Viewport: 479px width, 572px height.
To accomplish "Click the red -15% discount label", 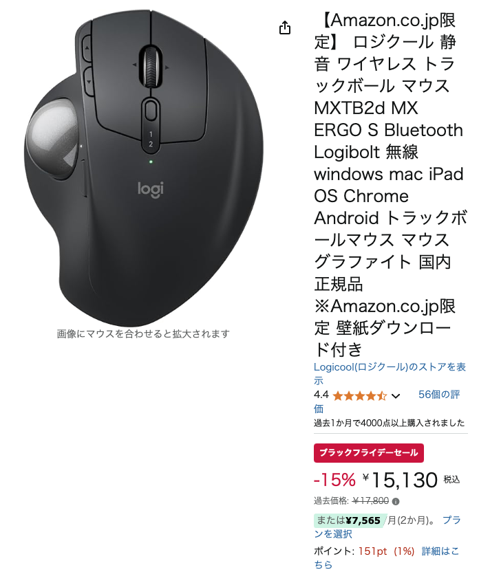I will point(334,480).
